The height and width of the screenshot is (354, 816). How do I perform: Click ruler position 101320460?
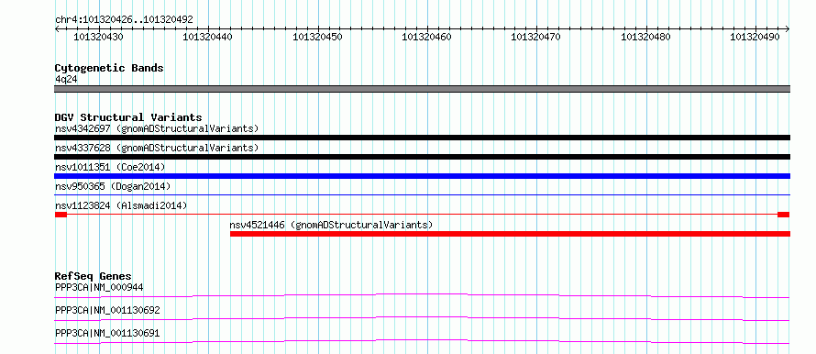427,37
